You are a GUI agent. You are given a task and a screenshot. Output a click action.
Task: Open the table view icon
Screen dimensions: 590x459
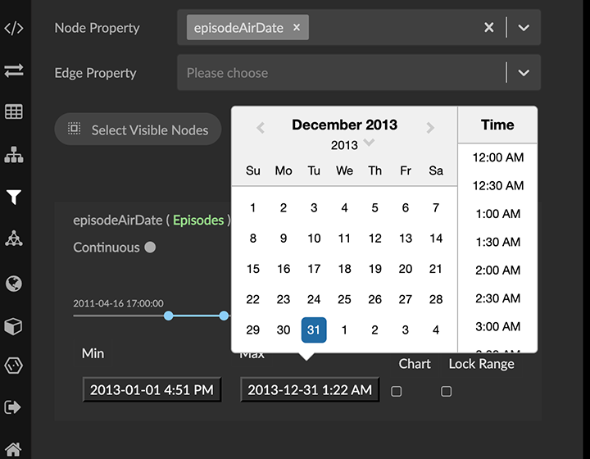click(14, 112)
